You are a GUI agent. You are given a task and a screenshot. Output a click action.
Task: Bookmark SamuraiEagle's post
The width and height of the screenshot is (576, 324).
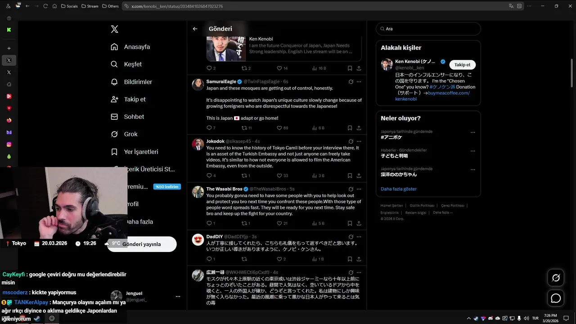point(350,128)
